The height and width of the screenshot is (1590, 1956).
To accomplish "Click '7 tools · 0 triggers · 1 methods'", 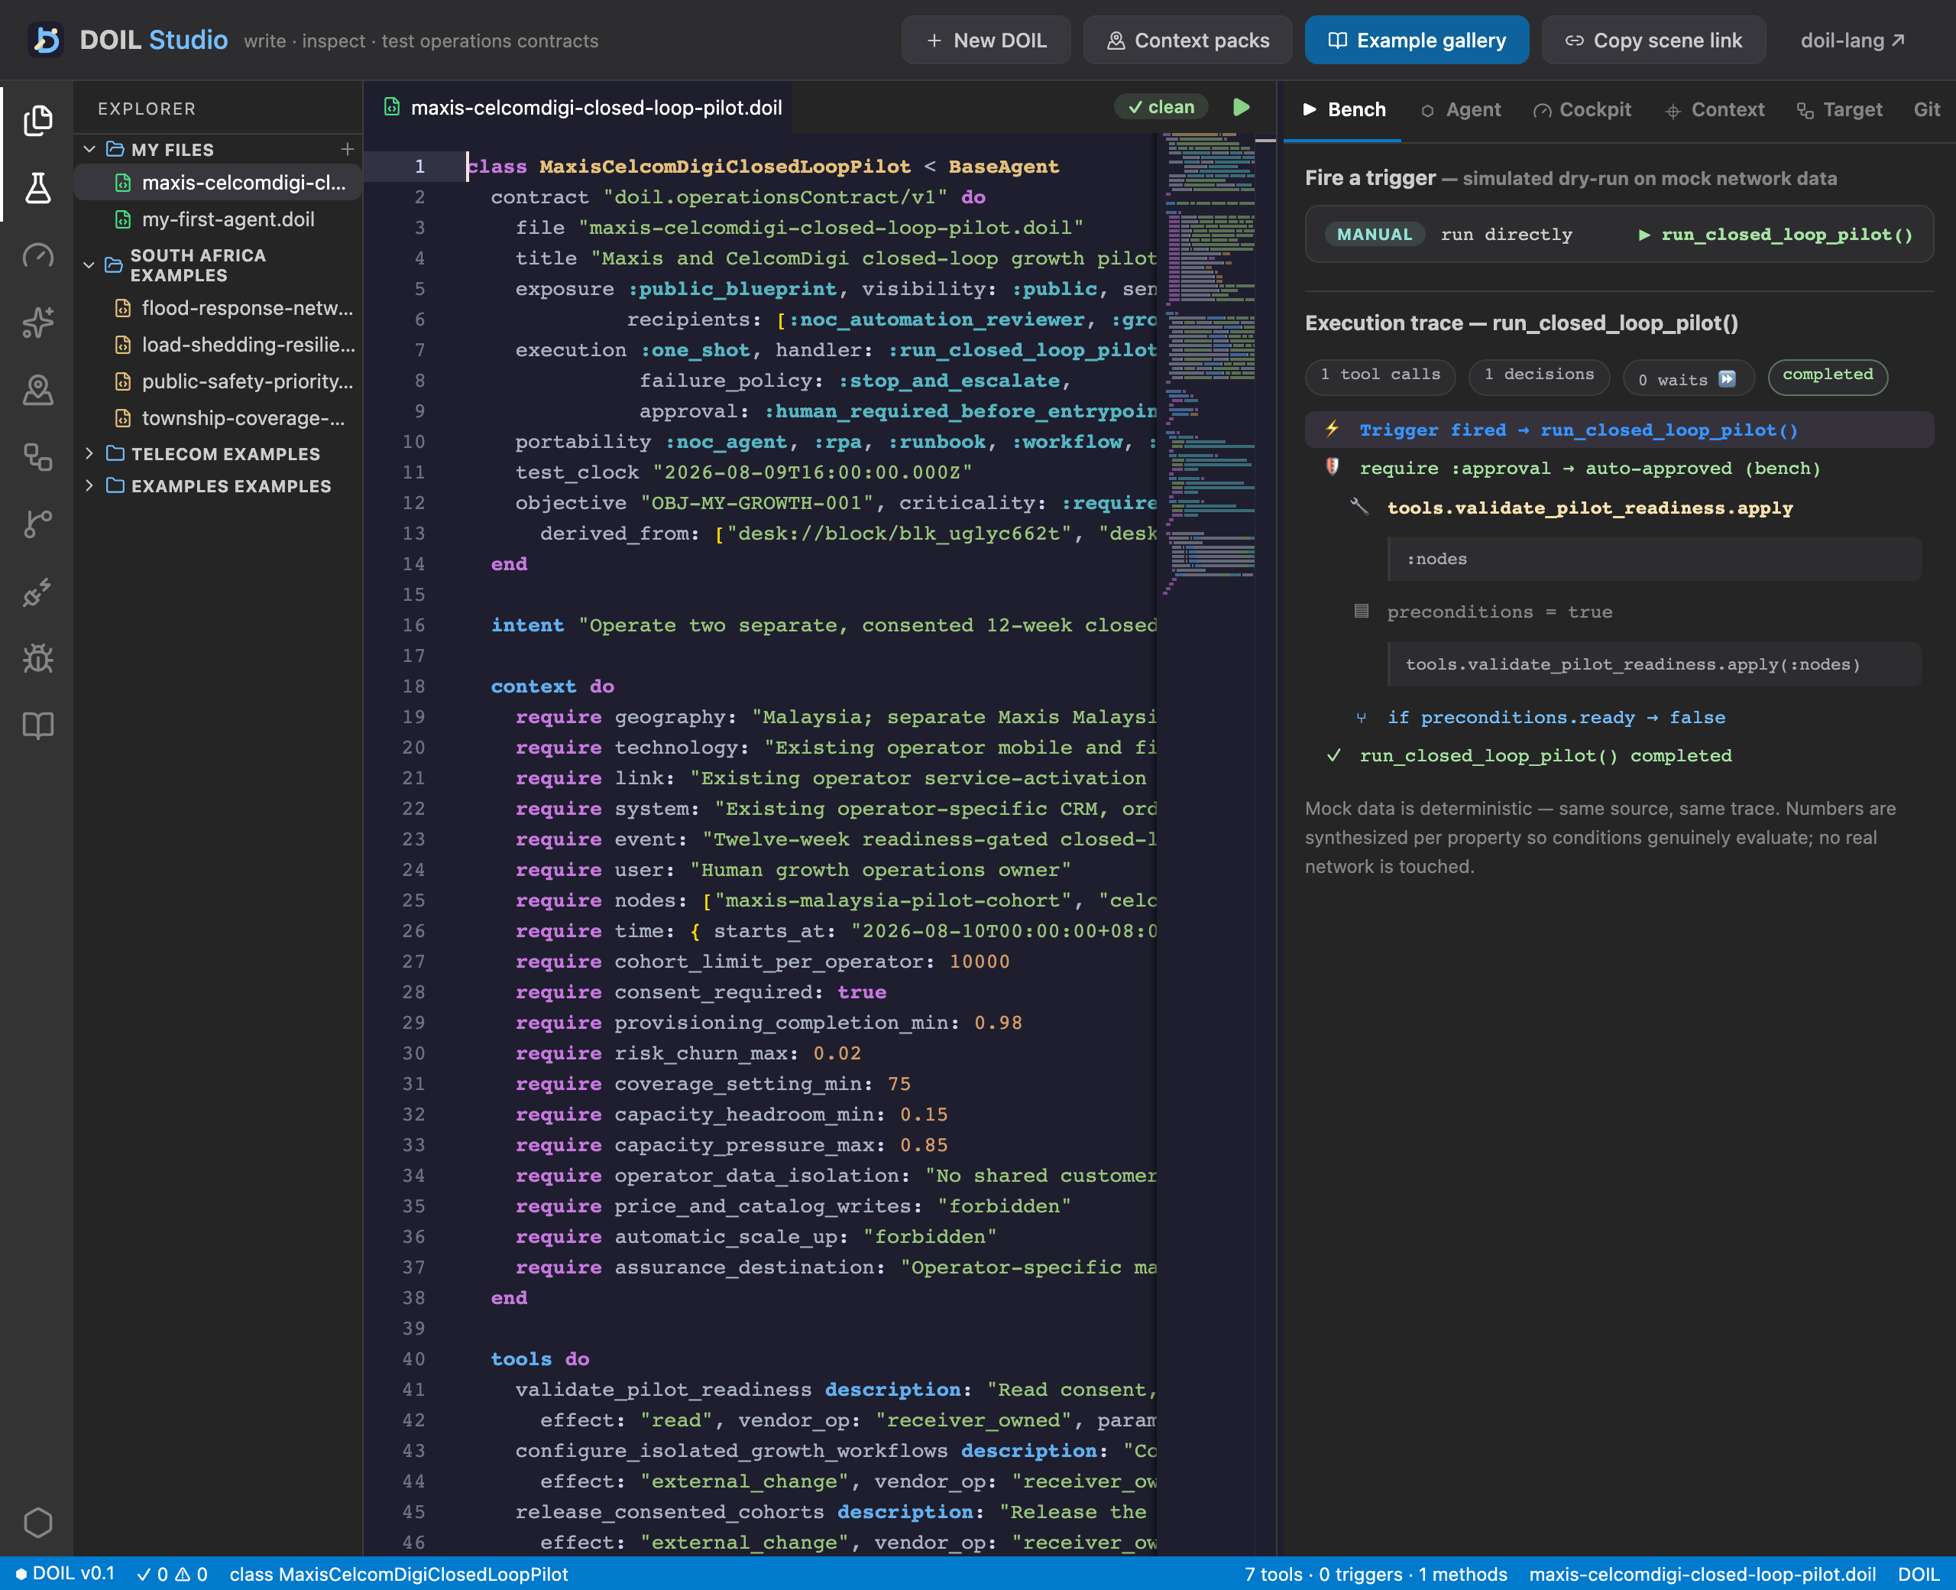I will click(1376, 1573).
